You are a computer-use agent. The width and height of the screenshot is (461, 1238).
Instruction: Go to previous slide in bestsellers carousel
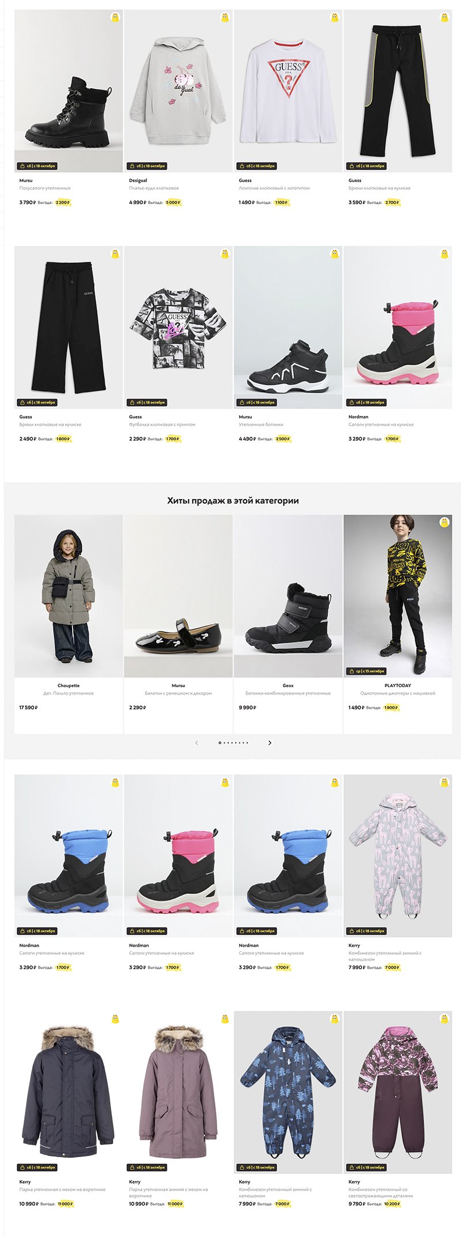click(x=197, y=742)
